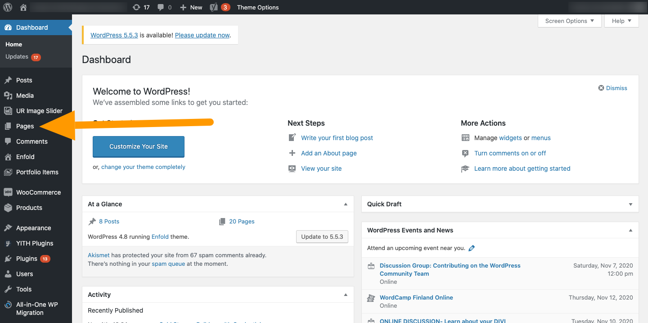Image resolution: width=648 pixels, height=323 pixels.
Task: Click the YITH Plugins icon in sidebar
Action: pyautogui.click(x=8, y=243)
